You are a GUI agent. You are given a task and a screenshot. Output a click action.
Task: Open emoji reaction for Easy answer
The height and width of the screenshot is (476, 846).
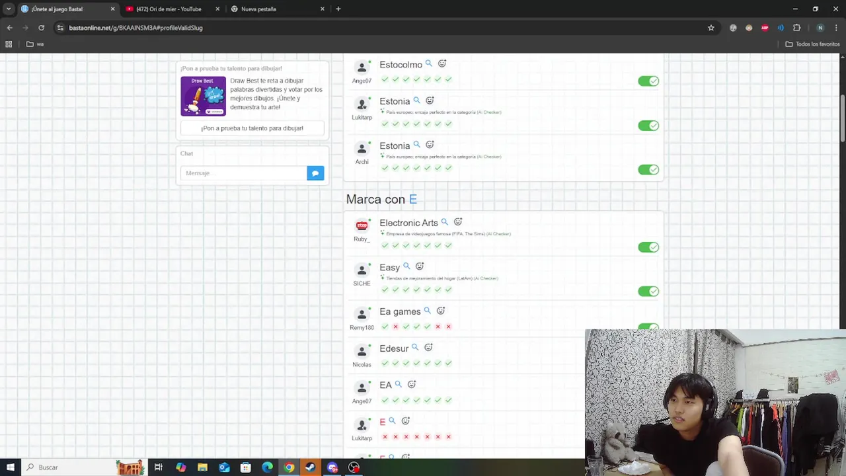[420, 266]
